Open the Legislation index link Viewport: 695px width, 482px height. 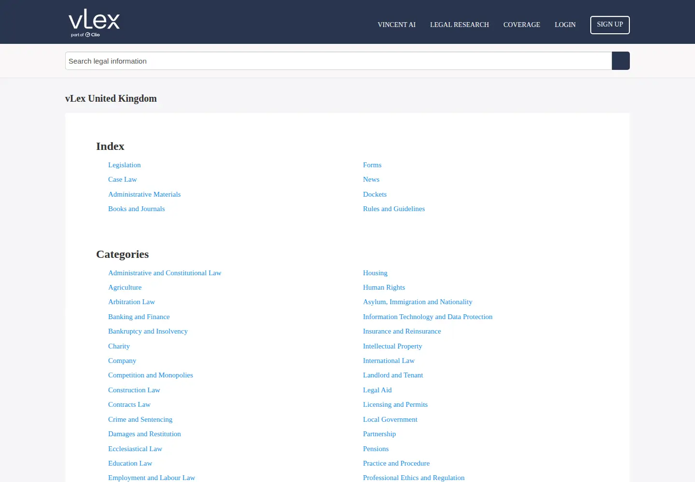tap(125, 165)
